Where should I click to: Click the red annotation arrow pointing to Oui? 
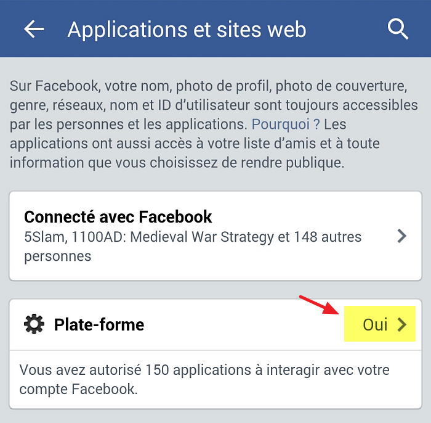coord(320,305)
